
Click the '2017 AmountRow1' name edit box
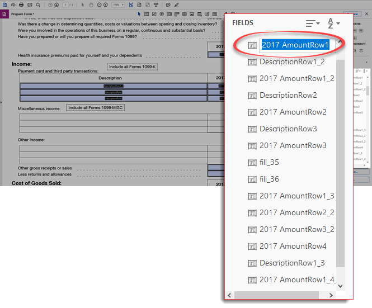click(x=297, y=45)
